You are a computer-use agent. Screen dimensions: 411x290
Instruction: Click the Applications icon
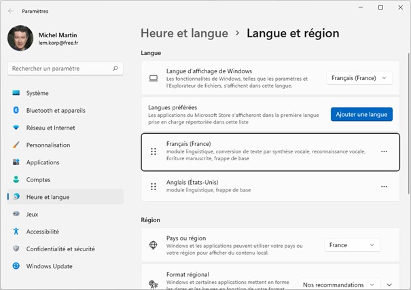tap(16, 162)
